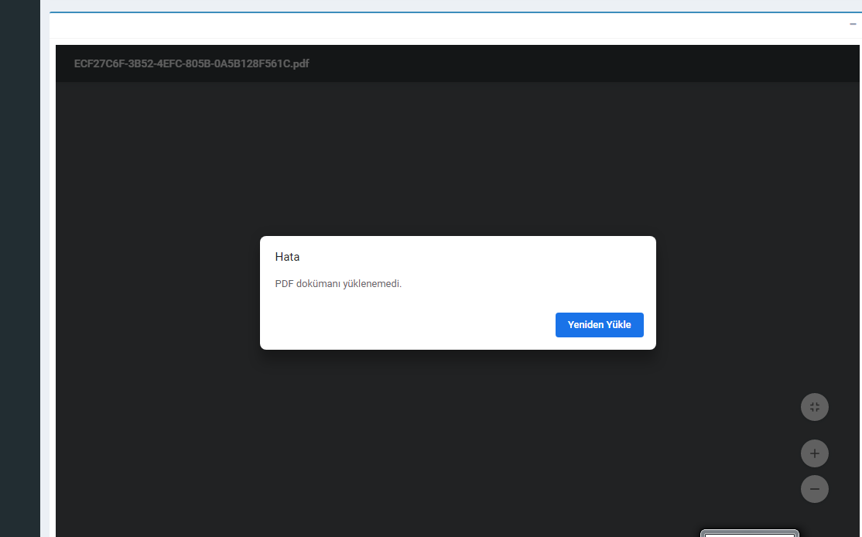Click the Hata dialog title
Image resolution: width=862 pixels, height=537 pixels.
point(287,257)
